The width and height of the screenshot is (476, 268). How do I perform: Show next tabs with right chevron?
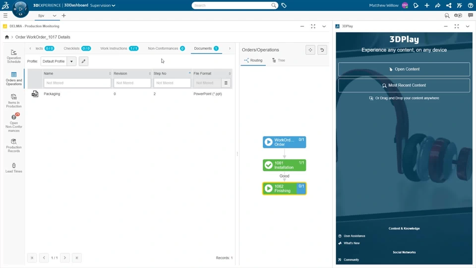tap(230, 48)
